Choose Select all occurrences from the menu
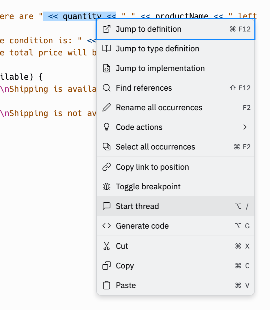 click(176, 147)
